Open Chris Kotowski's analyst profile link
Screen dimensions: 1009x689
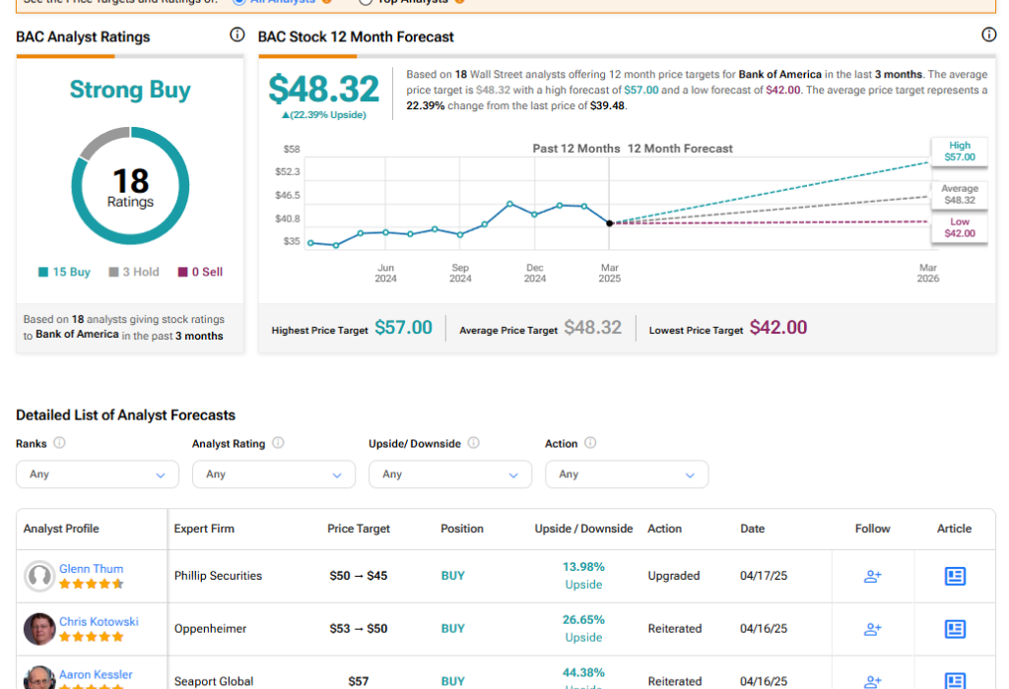99,621
